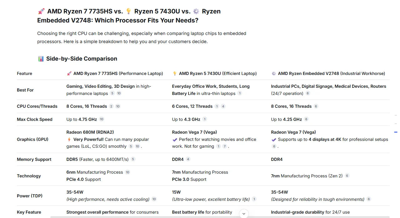Click '6 Cores, 12 Threads' cell text
The width and height of the screenshot is (400, 218).
coord(192,106)
